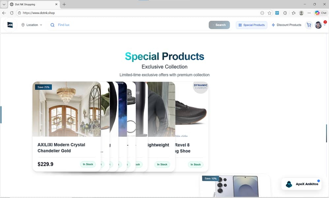Click the .nk site logo

tap(10, 25)
